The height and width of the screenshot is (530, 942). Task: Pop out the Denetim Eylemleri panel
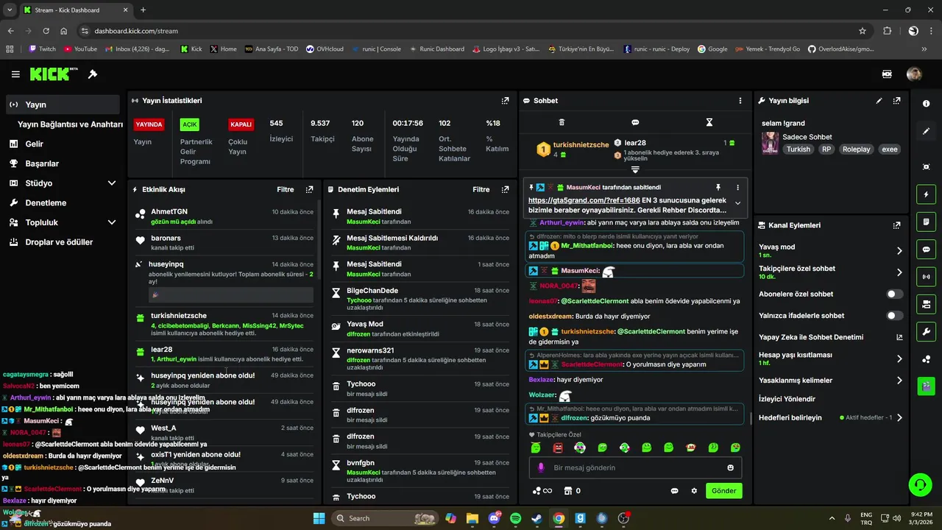(x=505, y=190)
